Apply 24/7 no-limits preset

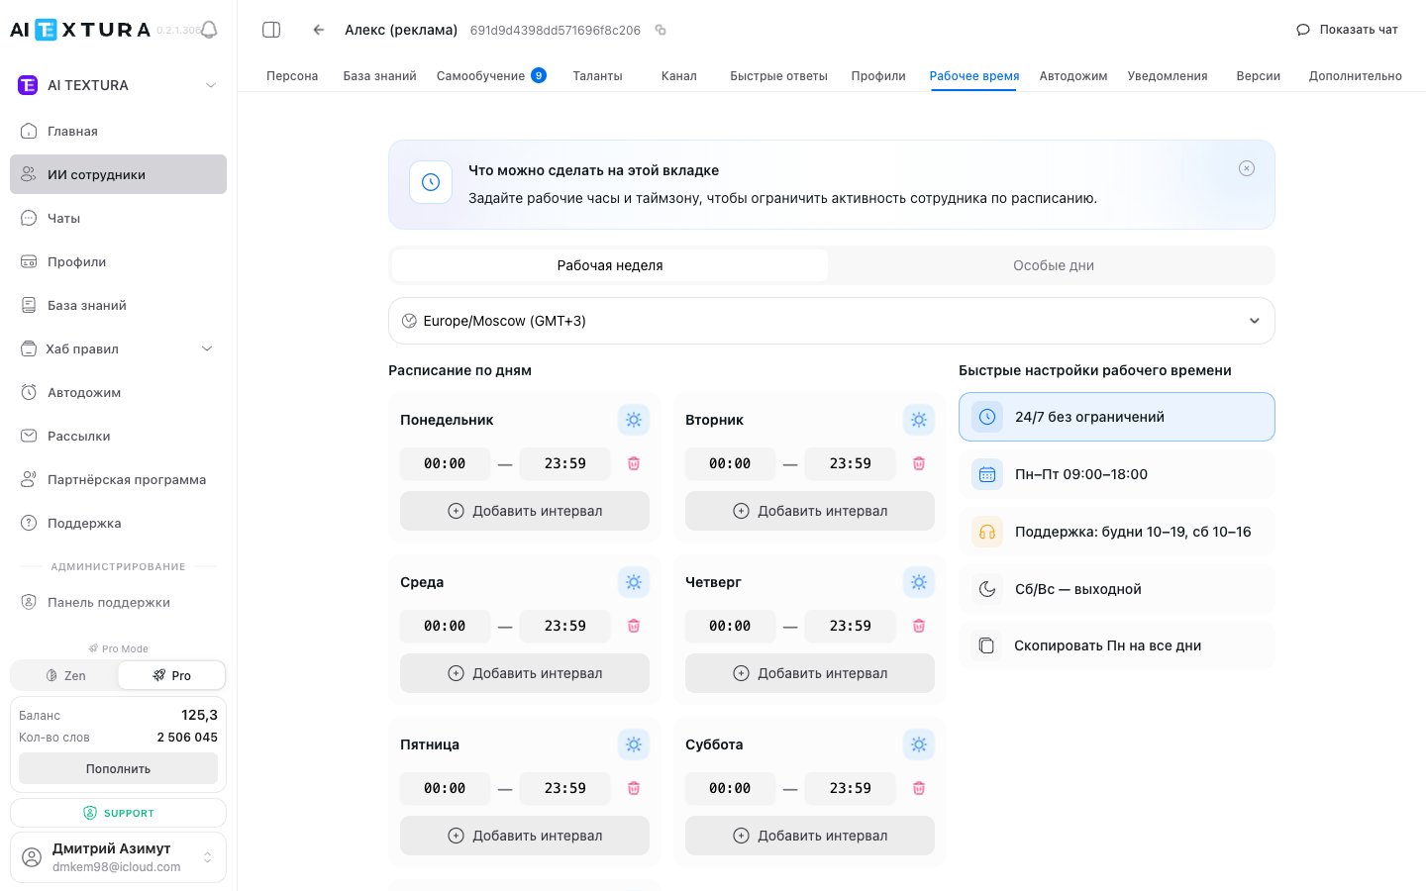1116,417
